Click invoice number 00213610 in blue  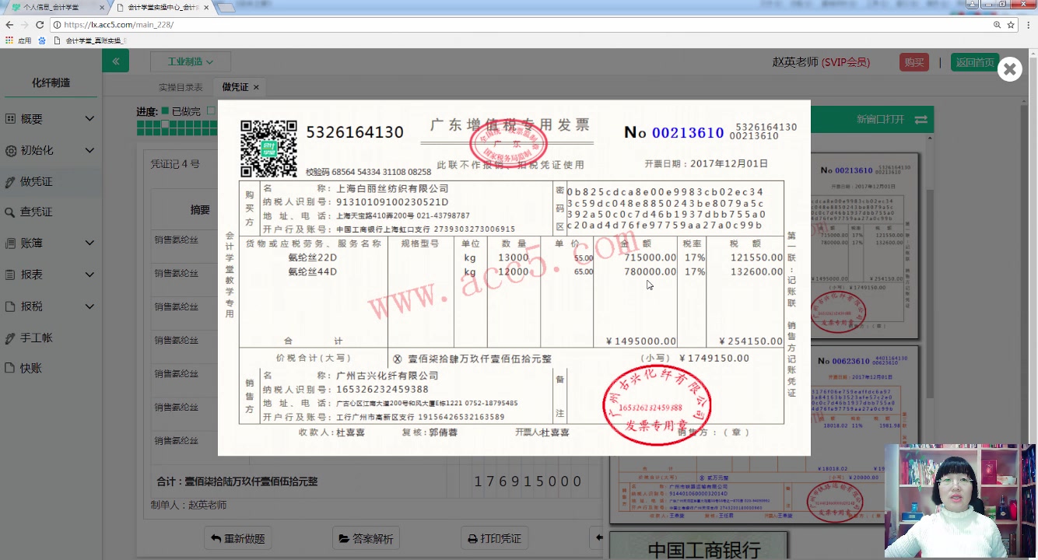[x=688, y=133]
